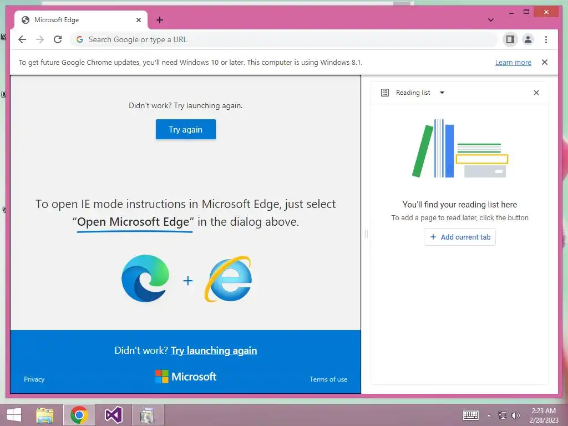Click the Try again button
568x426 pixels.
pos(185,129)
